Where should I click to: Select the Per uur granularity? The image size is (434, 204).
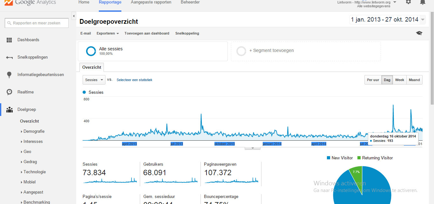[373, 80]
